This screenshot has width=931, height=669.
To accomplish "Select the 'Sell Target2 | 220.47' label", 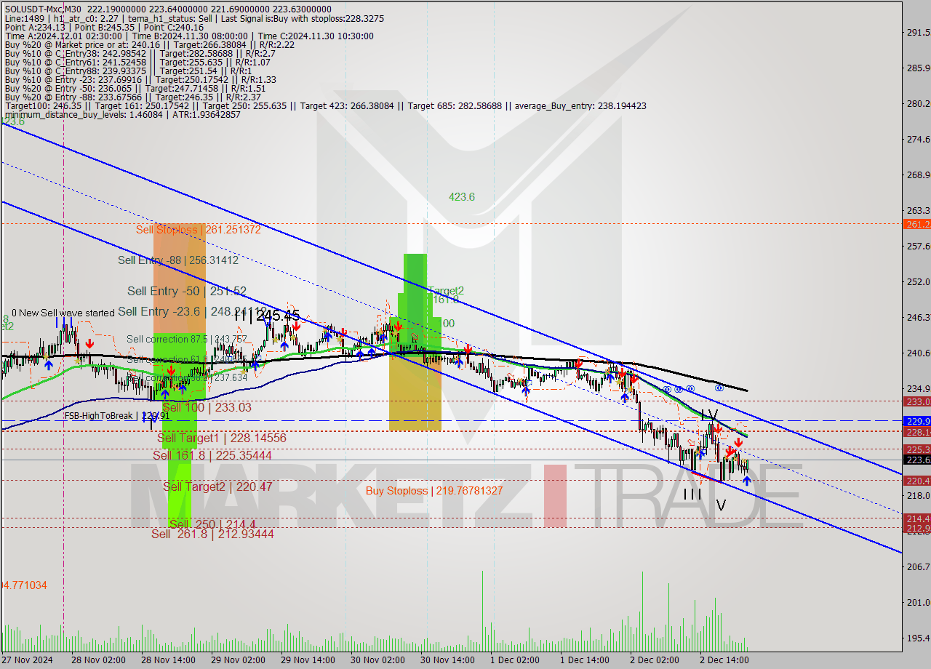I will pyautogui.click(x=217, y=486).
